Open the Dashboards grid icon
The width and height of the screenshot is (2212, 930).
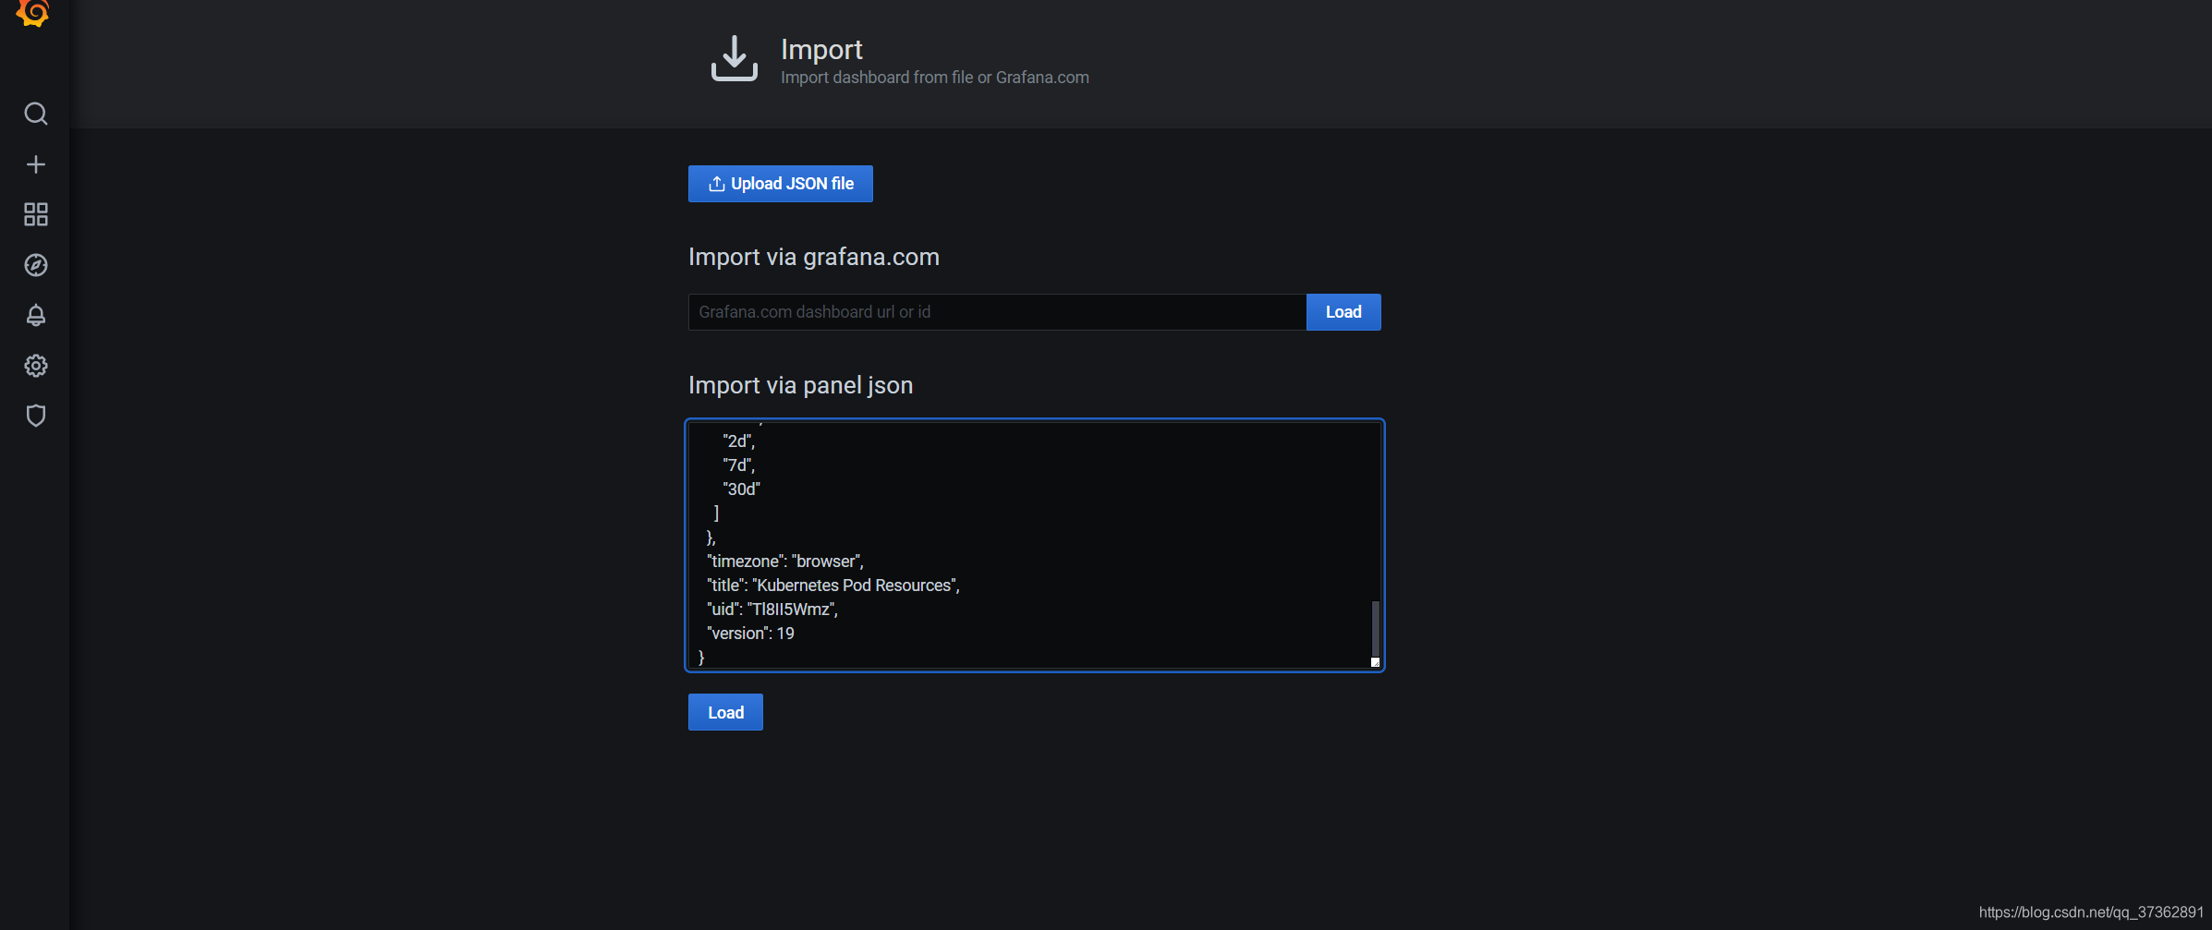pos(36,214)
